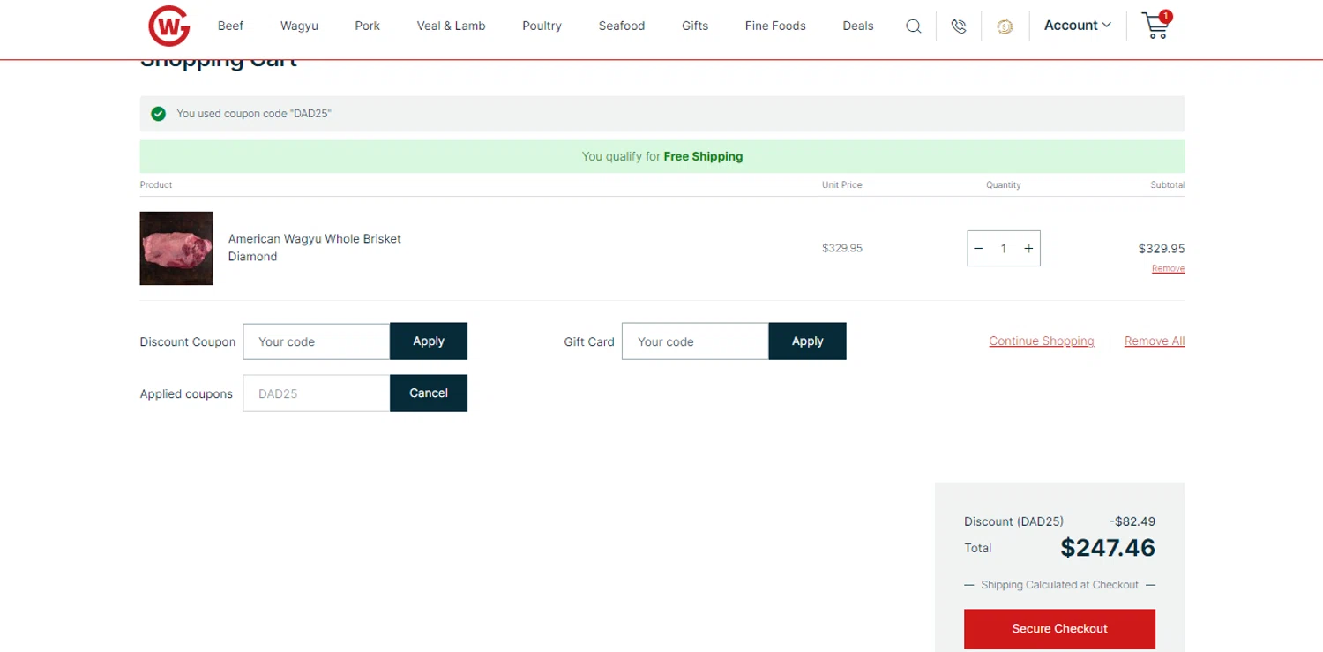This screenshot has height=652, width=1323.
Task: Click the green checkmark success icon
Action: (158, 114)
